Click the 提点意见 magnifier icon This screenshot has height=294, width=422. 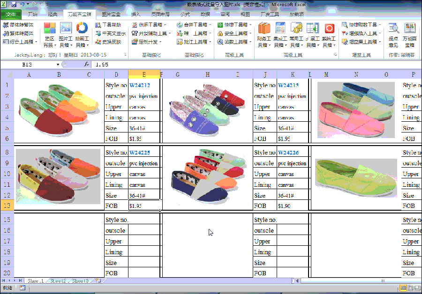394,29
